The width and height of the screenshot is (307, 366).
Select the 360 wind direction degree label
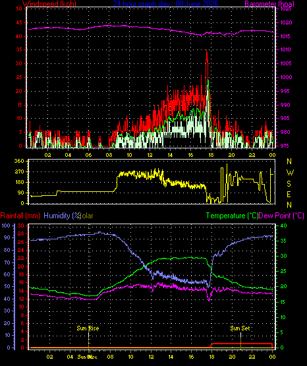click(19, 162)
